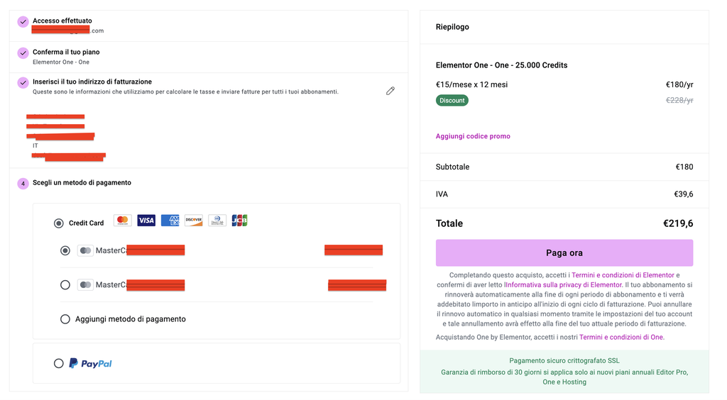Viewport: 727px width, 400px height.
Task: Open Informativa sulla privacy di Elementor link
Action: pyautogui.click(x=563, y=284)
